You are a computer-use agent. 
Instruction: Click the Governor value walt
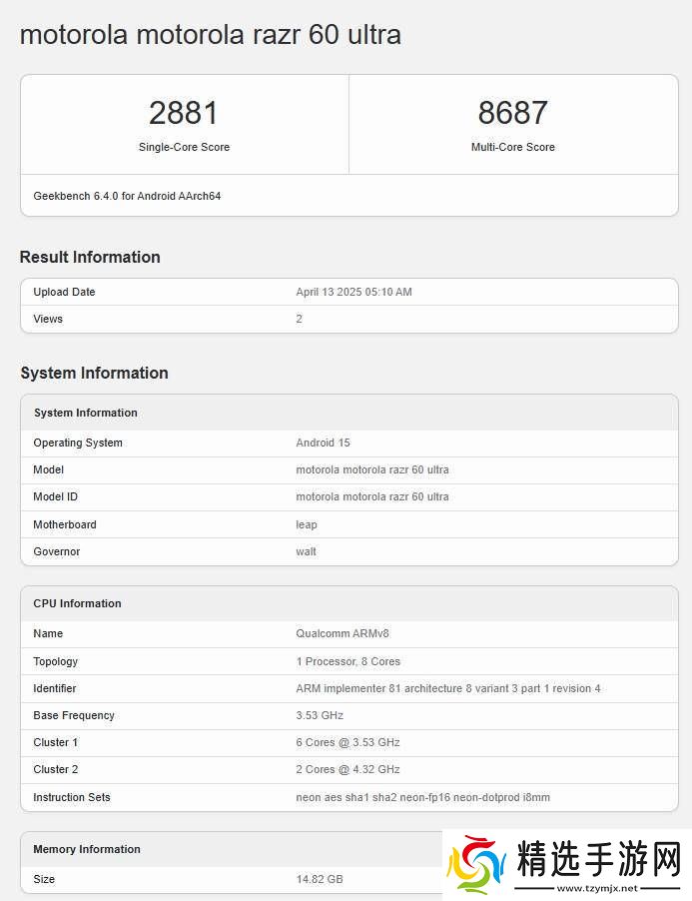click(x=306, y=551)
